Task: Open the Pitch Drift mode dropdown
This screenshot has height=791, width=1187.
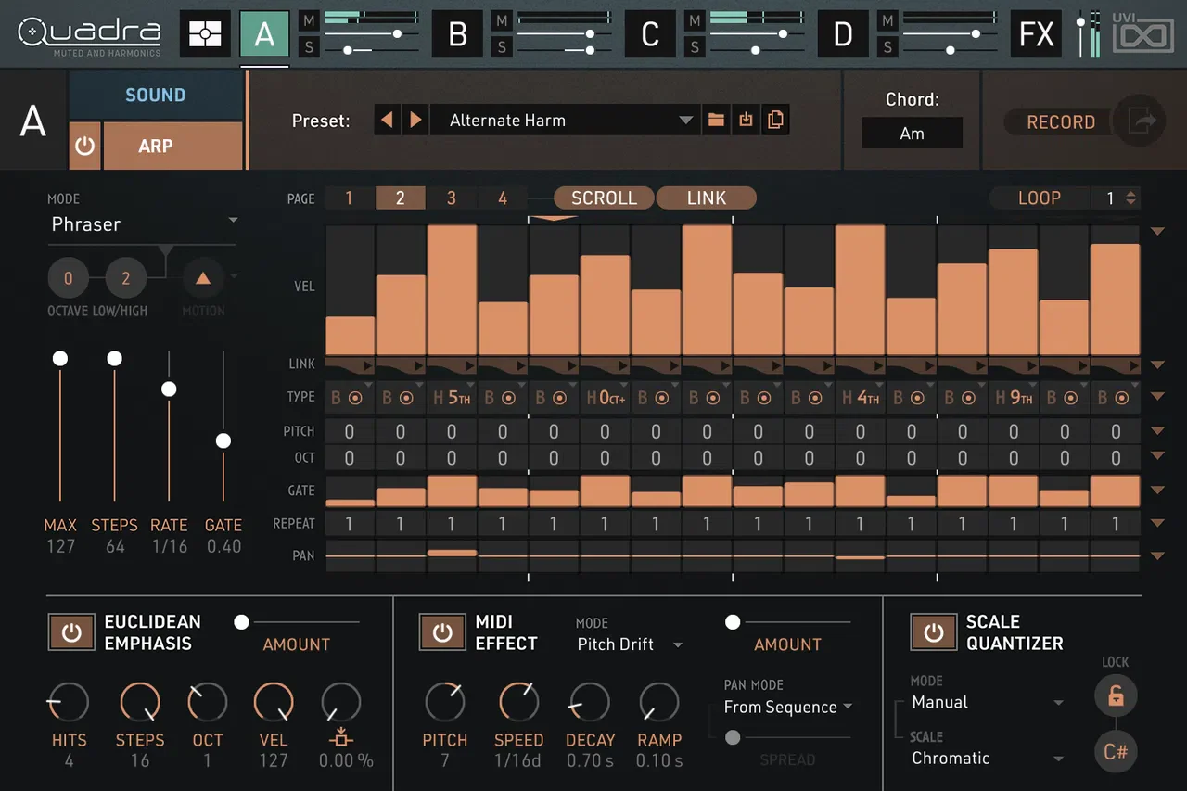Action: [x=629, y=644]
